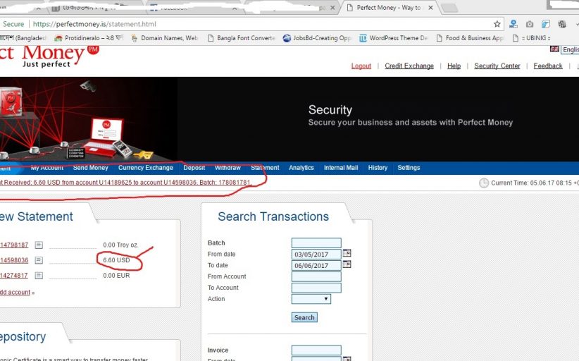The image size is (579, 361).
Task: Click the Batch input field
Action: click(316, 243)
